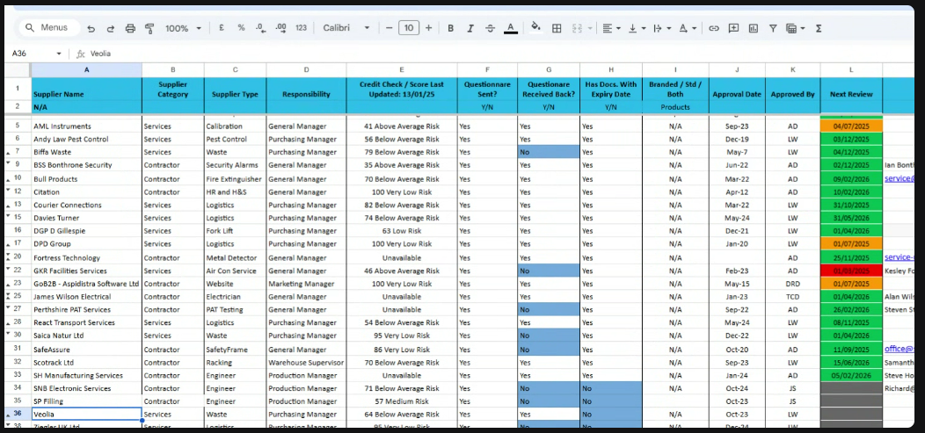Toggle row group arrow beside row 7
The width and height of the screenshot is (925, 433).
click(x=8, y=152)
